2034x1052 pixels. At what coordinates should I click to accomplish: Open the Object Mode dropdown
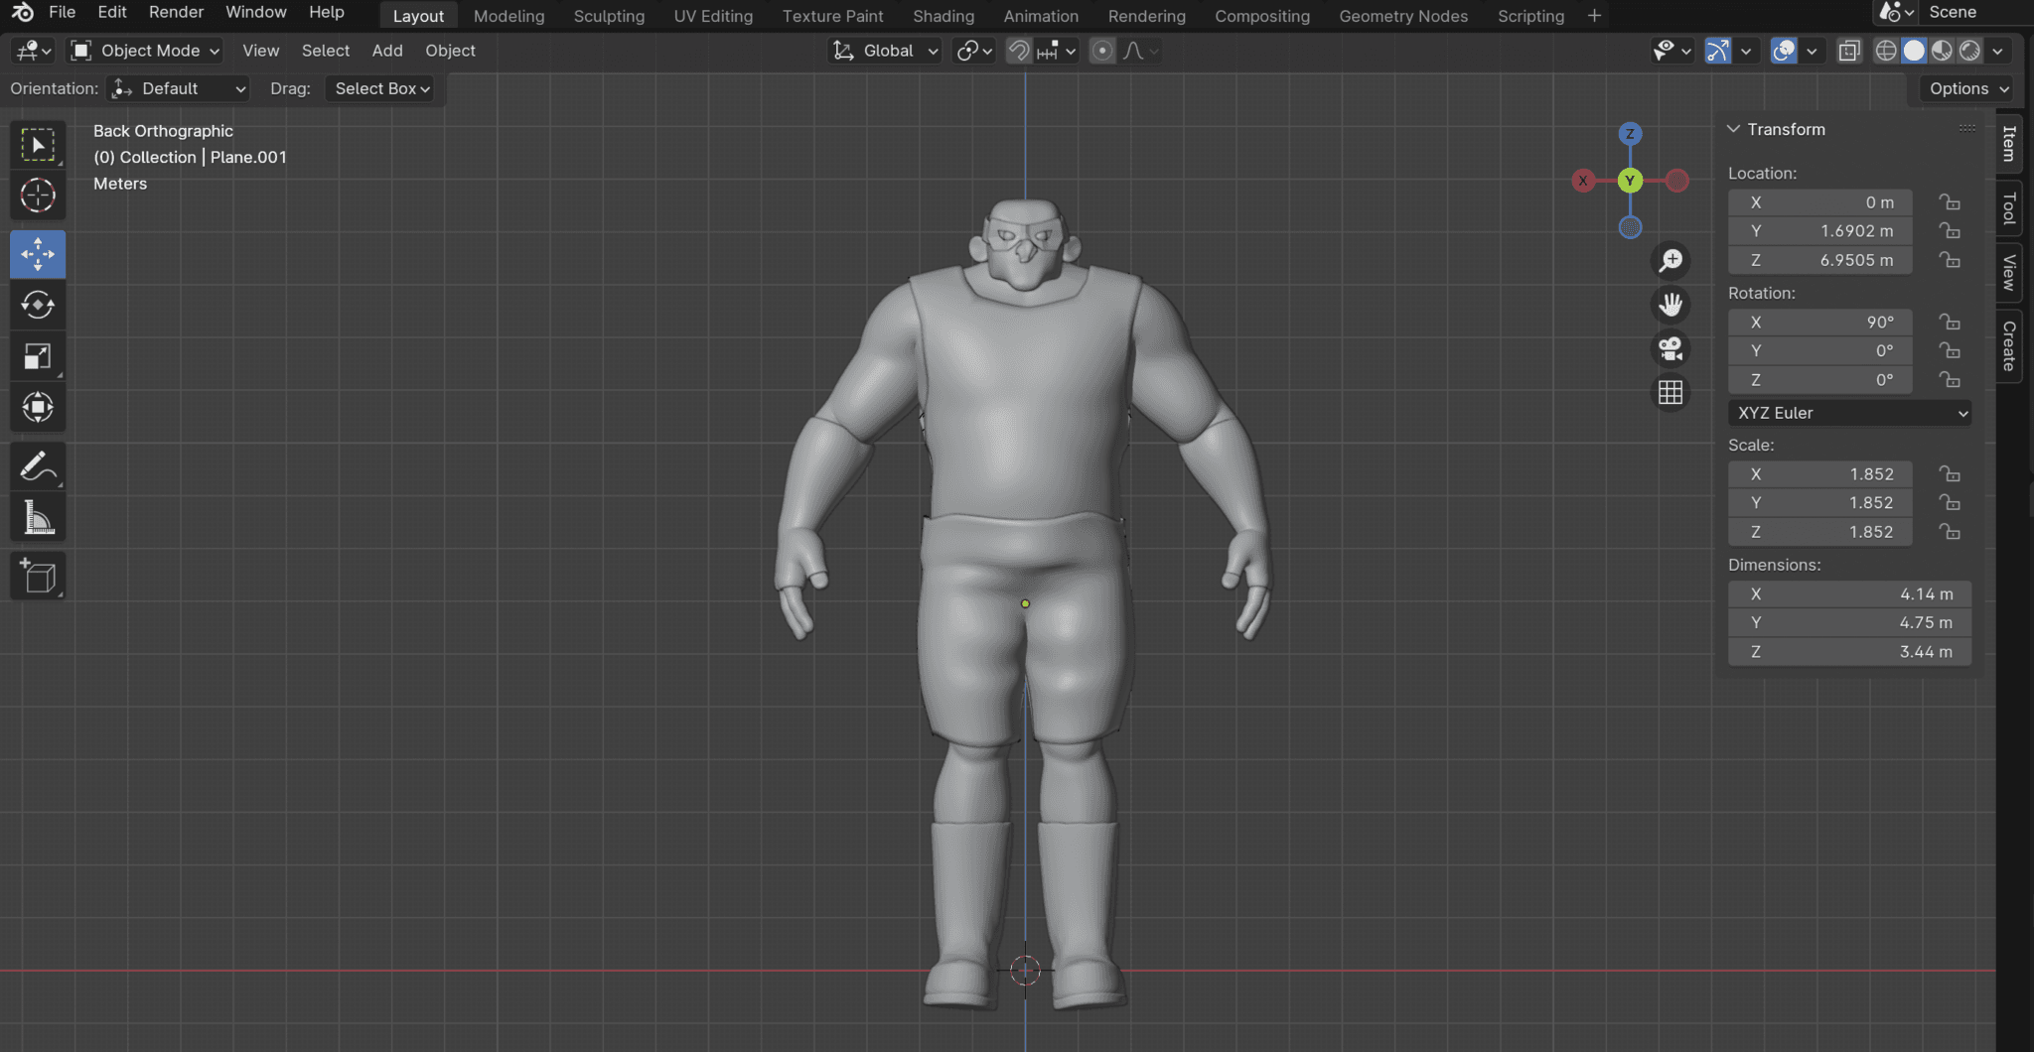(x=143, y=51)
